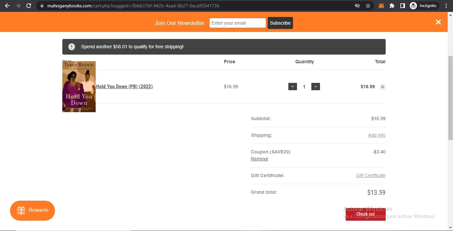
Task: Click the Subtotal $16.99 amount
Action: tap(378, 118)
